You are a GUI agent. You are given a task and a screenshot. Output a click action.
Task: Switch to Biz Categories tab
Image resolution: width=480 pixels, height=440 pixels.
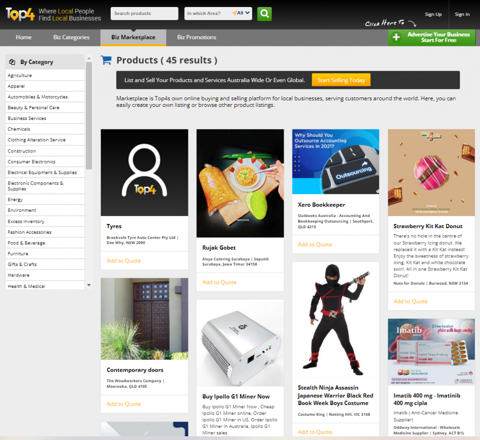point(71,37)
